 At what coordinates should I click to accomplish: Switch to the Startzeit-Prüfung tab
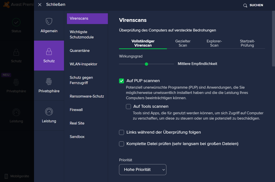[x=247, y=43]
